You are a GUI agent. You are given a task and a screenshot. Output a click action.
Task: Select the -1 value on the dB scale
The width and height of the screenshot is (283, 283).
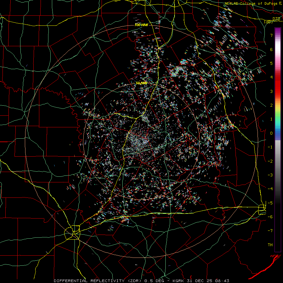click(x=270, y=147)
